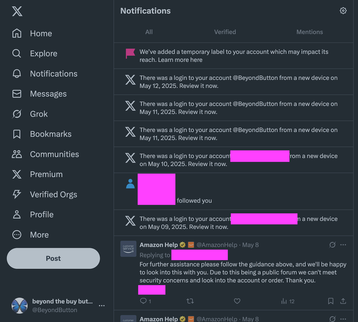Open notification settings gear icon
The image size is (358, 322).
coord(343,11)
